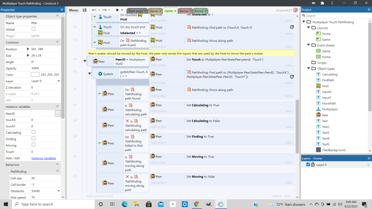Select the TiledBackground object type icon
This screenshot has width=372, height=209.
pos(319,150)
